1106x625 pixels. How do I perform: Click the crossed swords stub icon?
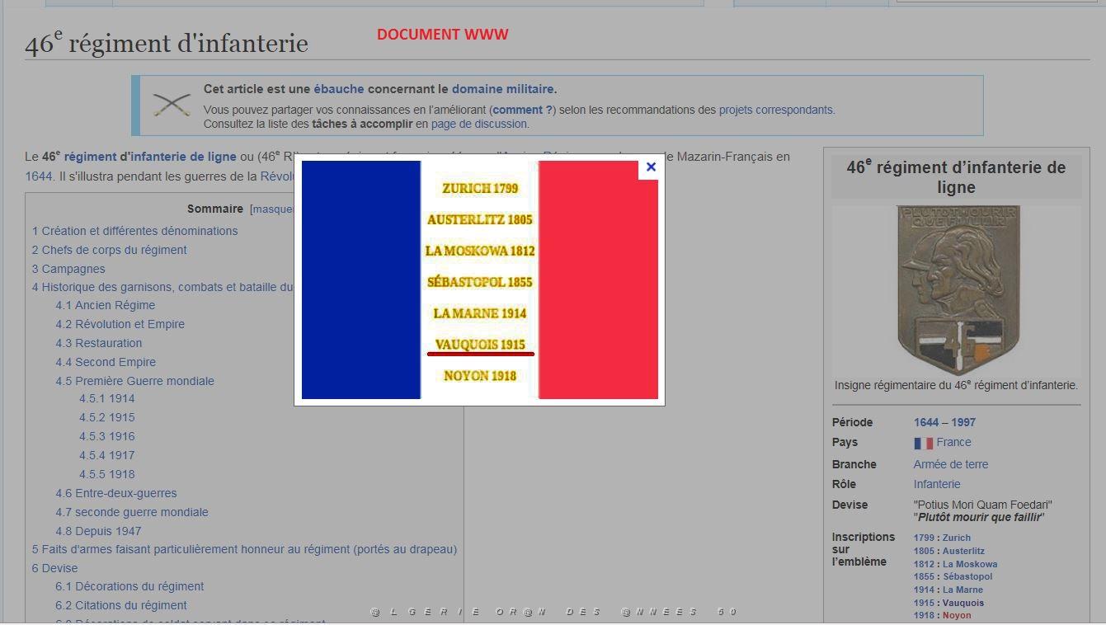171,105
